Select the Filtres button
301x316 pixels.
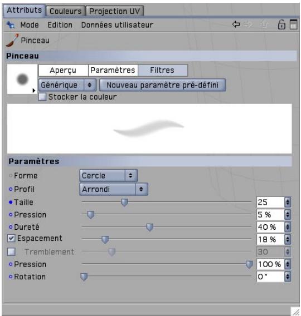[x=163, y=70]
